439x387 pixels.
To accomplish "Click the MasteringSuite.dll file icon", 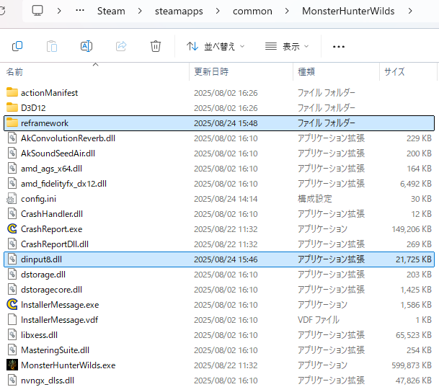I will tap(12, 350).
